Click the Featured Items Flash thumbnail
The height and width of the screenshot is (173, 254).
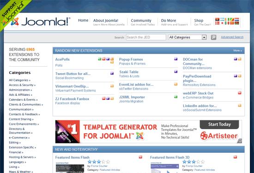[70, 167]
